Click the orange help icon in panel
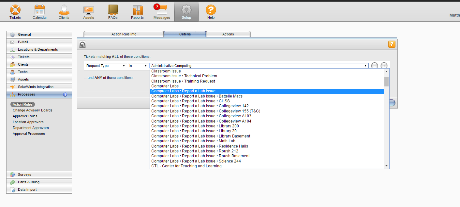460x207 pixels. point(392,44)
